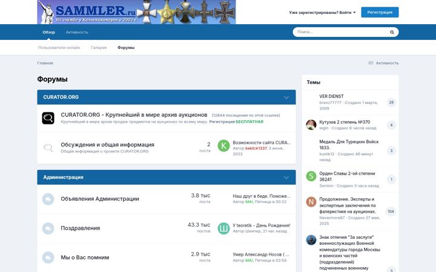The width and height of the screenshot is (436, 272).
Task: Open avatar beside Кутузов 2 степень topic
Action: [x=311, y=125]
